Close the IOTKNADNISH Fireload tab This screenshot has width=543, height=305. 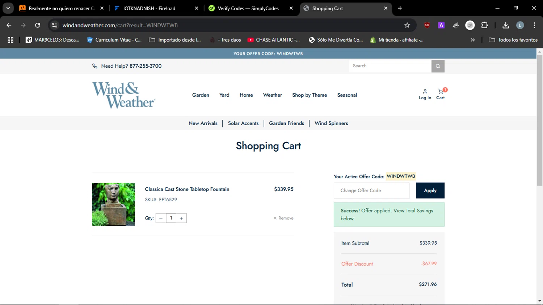click(x=197, y=8)
